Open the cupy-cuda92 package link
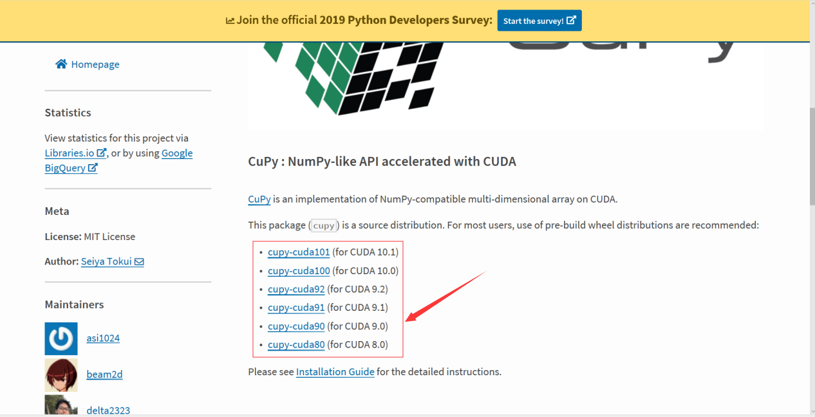The height and width of the screenshot is (417, 815). point(295,289)
